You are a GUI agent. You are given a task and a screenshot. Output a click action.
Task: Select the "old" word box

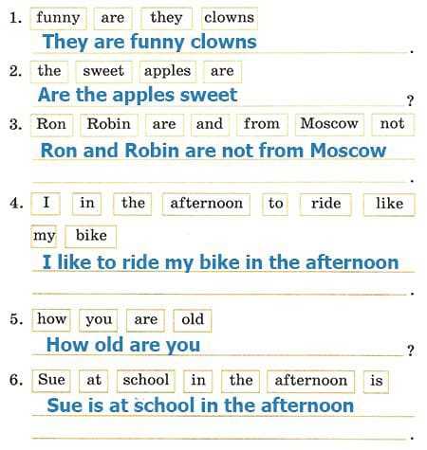193,320
